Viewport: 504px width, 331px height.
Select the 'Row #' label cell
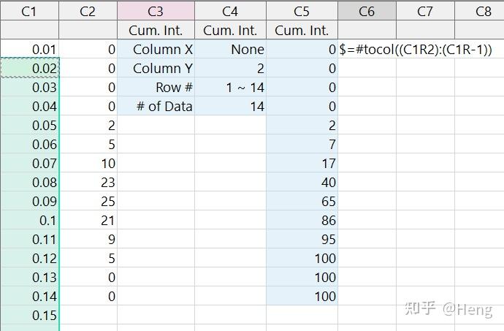pos(156,88)
